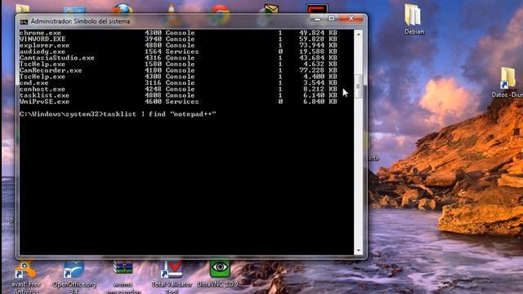This screenshot has height=294, width=523.
Task: Click the 'tasklist.exe' process name
Action: click(44, 96)
